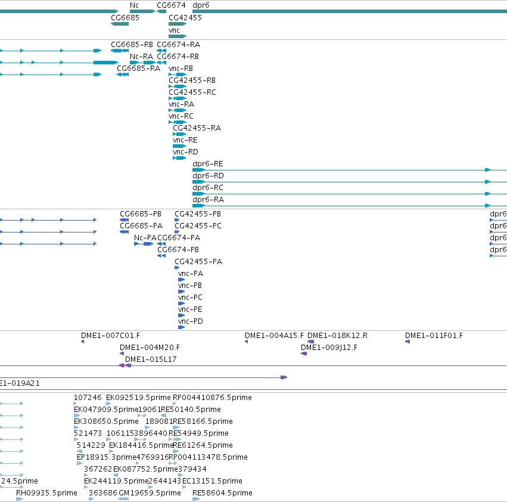Select protein vnc-PC label
The width and height of the screenshot is (507, 502).
[190, 298]
